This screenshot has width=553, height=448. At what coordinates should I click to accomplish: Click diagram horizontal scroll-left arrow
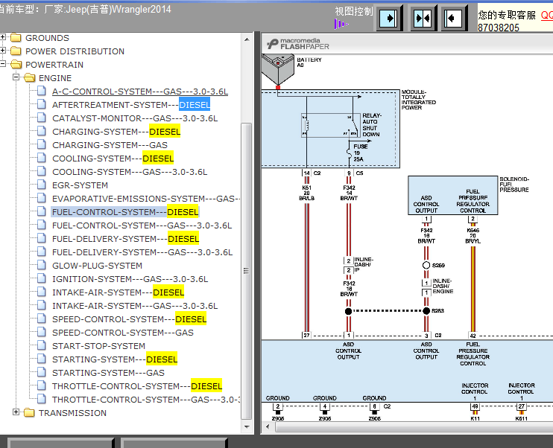click(x=268, y=427)
